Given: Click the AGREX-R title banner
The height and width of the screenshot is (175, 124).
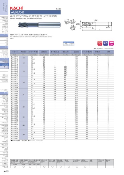Looking at the screenshot, I should [x=35, y=12].
